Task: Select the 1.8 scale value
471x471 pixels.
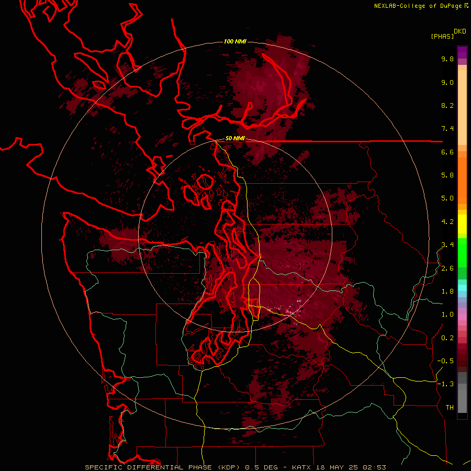Action: 447,291
